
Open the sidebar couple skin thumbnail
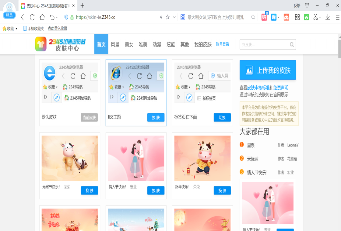(268, 203)
